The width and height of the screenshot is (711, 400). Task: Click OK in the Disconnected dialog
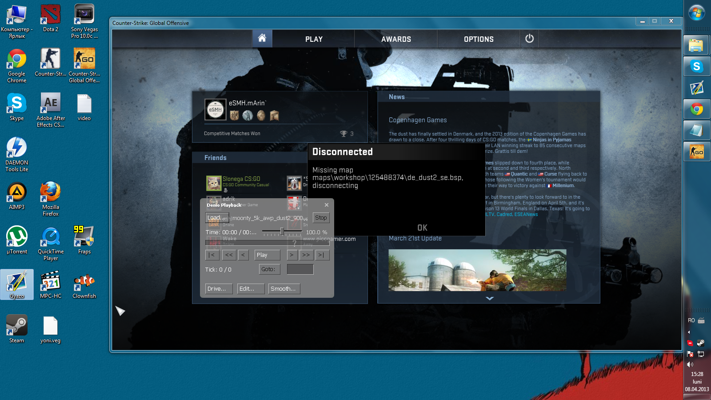pyautogui.click(x=422, y=228)
